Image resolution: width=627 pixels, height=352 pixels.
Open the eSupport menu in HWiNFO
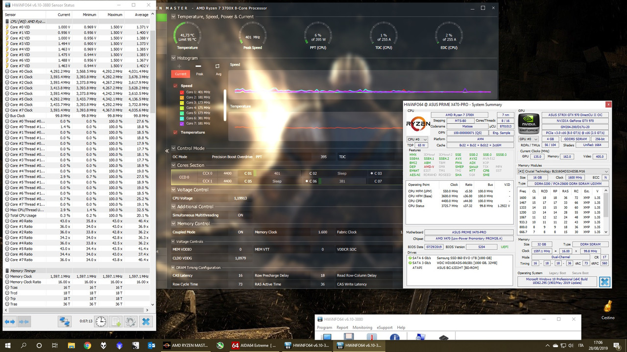click(385, 328)
